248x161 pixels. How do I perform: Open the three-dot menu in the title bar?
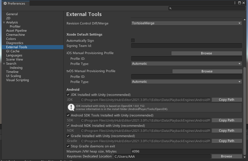[x=235, y=3]
